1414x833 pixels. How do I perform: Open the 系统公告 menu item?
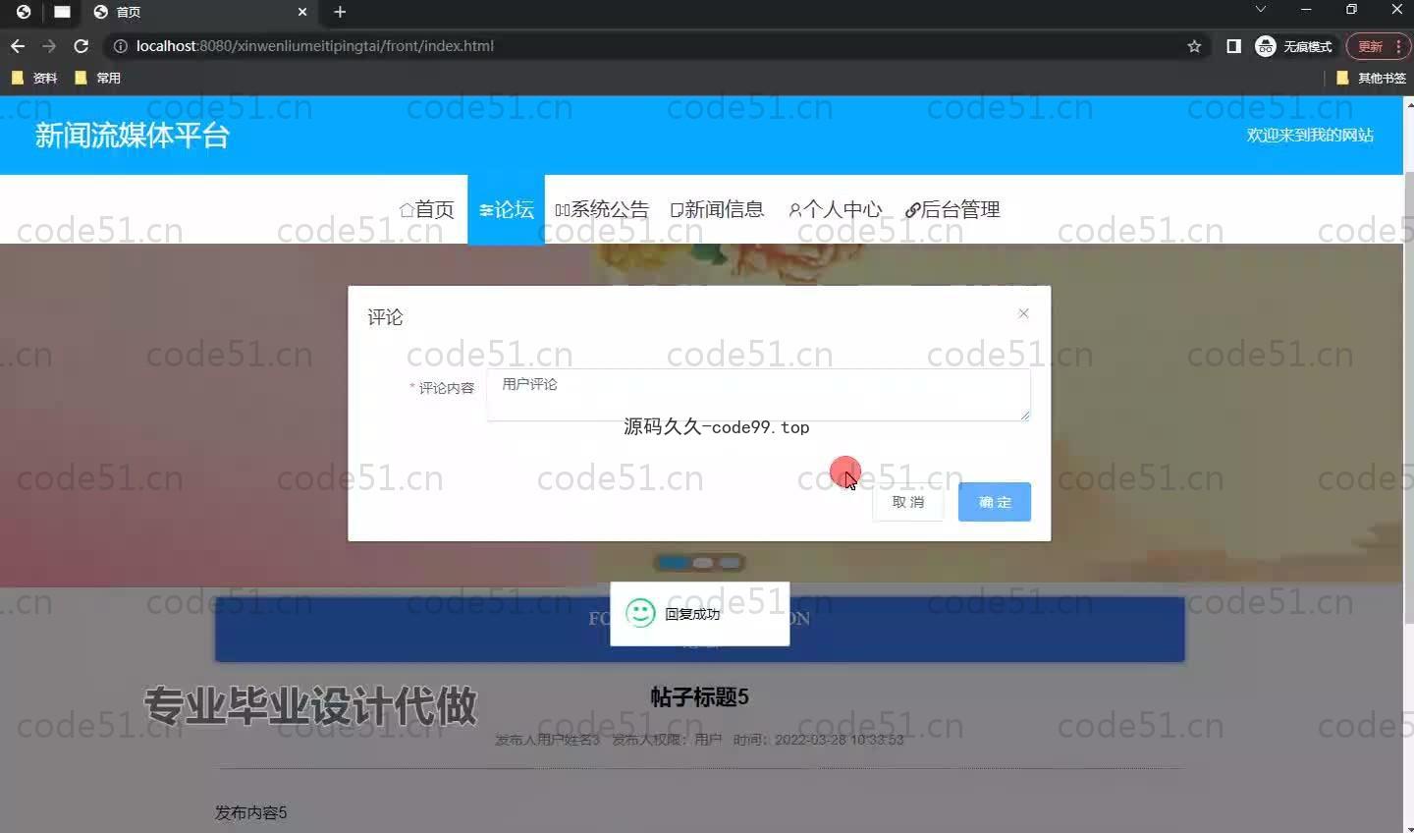point(602,209)
